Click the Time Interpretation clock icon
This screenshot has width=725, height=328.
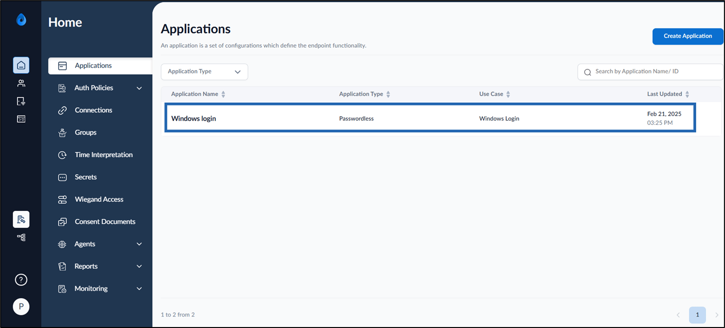62,155
